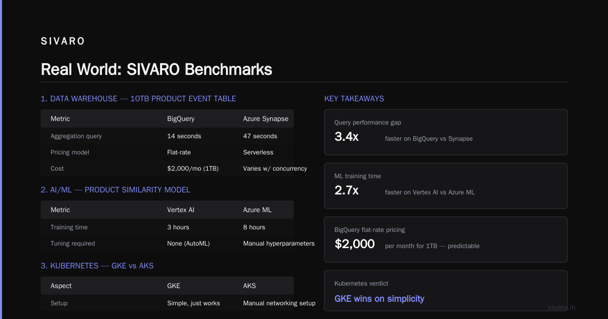Click the '47 seconds' cell
The image size is (608, 319).
260,136
